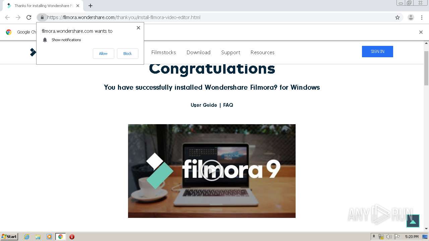The width and height of the screenshot is (429, 241).
Task: Open Windows Media Player from taskbar
Action: tap(49, 237)
